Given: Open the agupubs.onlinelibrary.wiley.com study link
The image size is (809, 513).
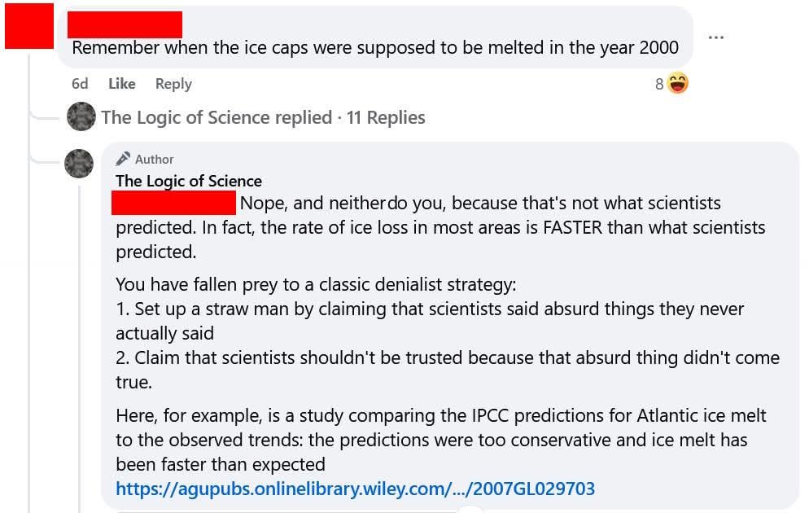Looking at the screenshot, I should pyautogui.click(x=355, y=489).
